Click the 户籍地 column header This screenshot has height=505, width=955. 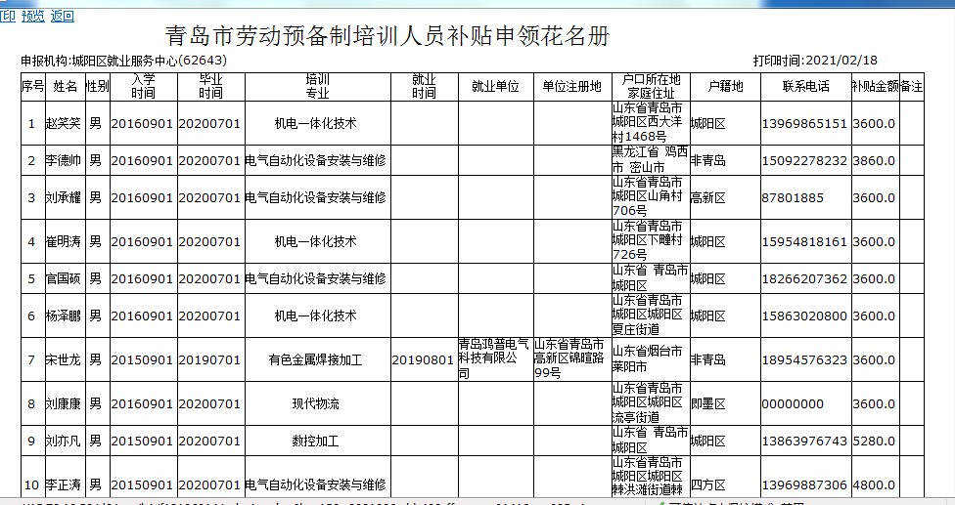click(724, 86)
